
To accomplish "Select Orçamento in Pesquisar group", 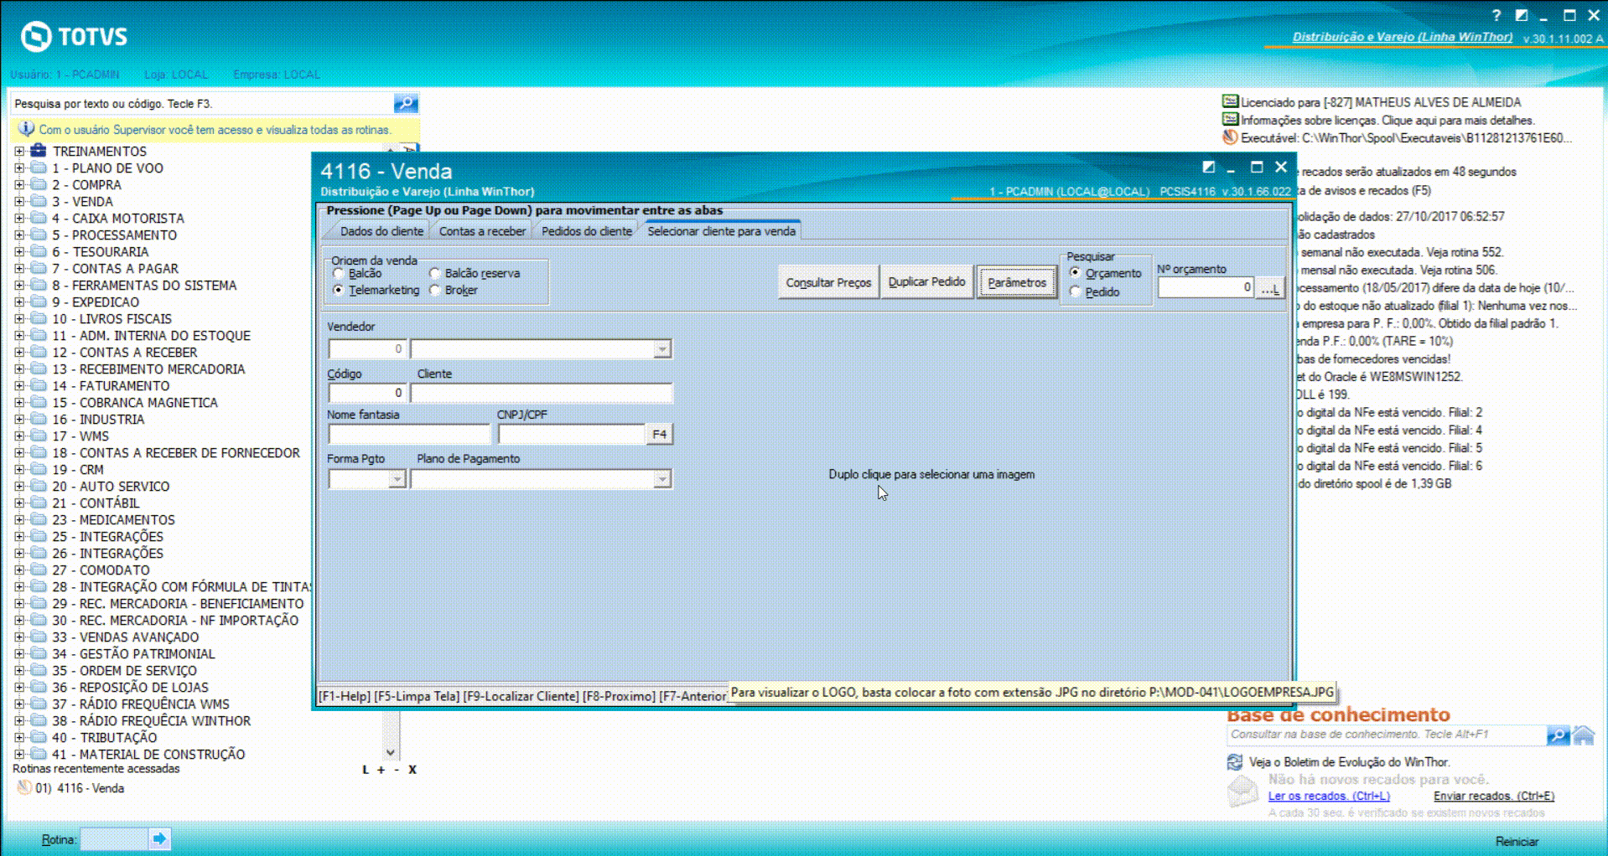I will tap(1075, 273).
